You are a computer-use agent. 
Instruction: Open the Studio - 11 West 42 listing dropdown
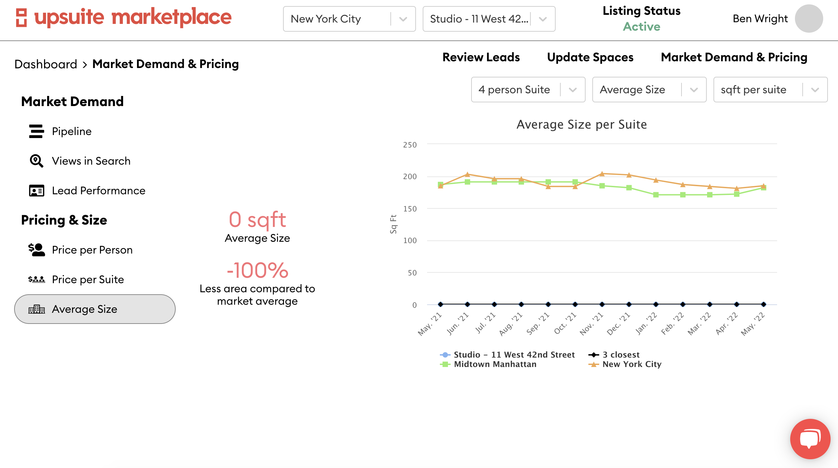tap(489, 19)
